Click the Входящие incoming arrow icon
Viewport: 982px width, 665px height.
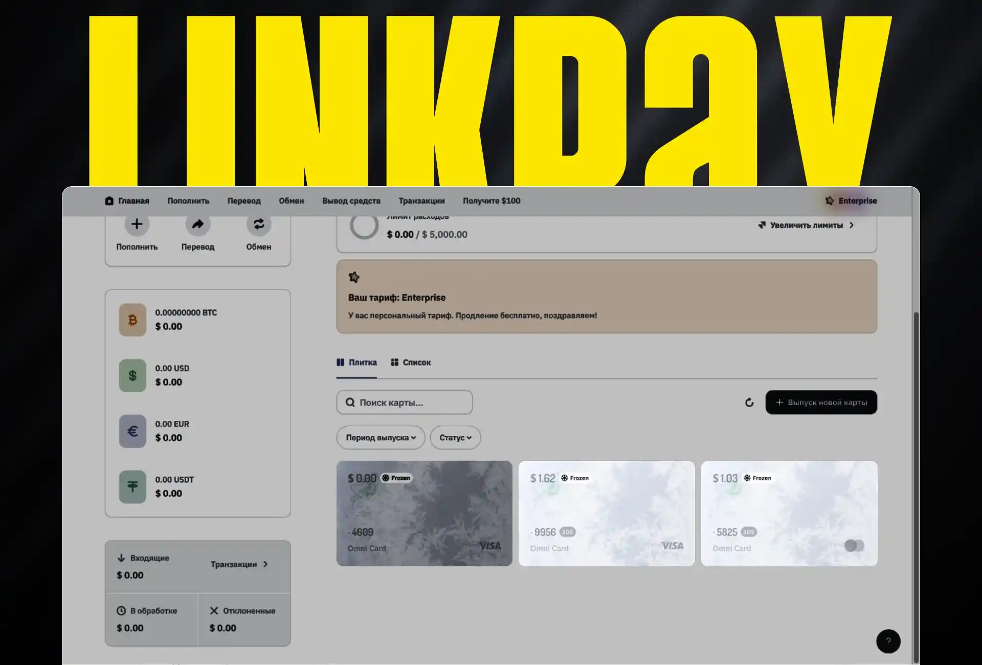[x=121, y=558]
